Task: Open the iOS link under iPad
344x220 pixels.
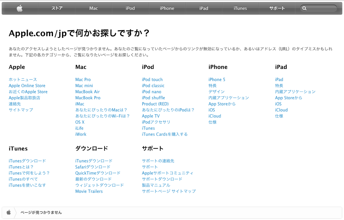Action: (278, 104)
